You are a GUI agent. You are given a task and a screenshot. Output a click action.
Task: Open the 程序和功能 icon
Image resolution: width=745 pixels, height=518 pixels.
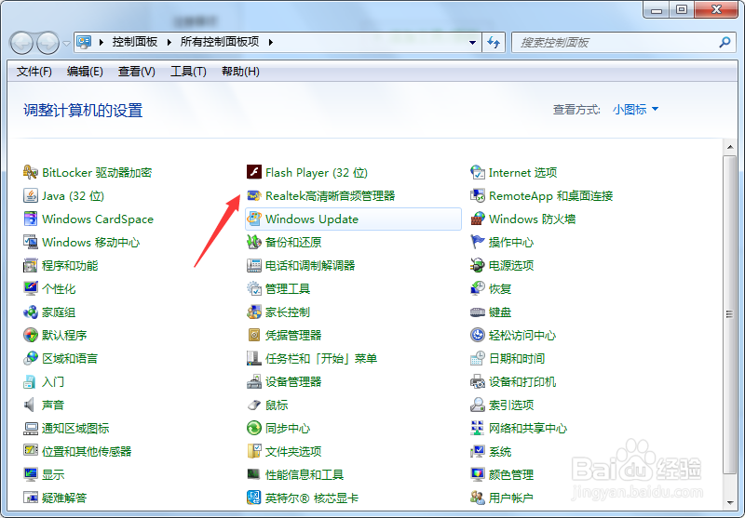31,265
